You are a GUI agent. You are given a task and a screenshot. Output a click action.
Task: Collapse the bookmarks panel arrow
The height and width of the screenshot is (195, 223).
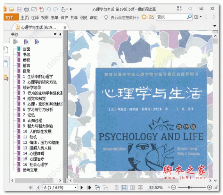click(60, 34)
